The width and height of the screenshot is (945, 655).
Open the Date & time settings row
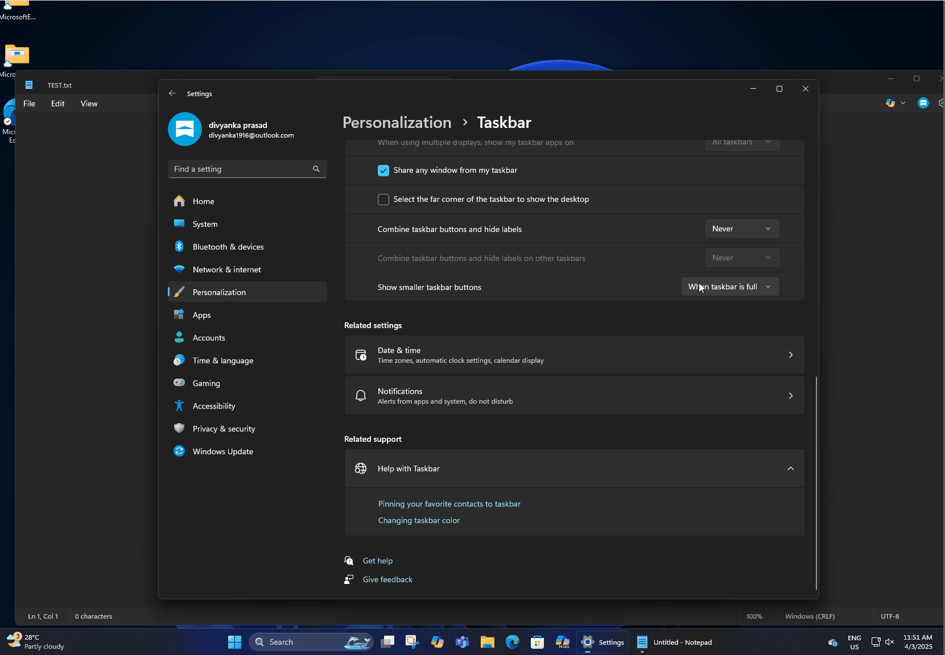[573, 354]
